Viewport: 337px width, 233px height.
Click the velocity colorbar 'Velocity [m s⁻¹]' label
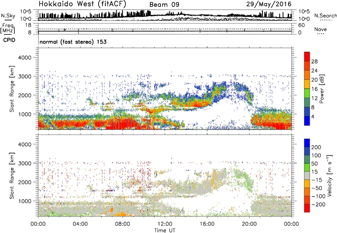pos(329,175)
